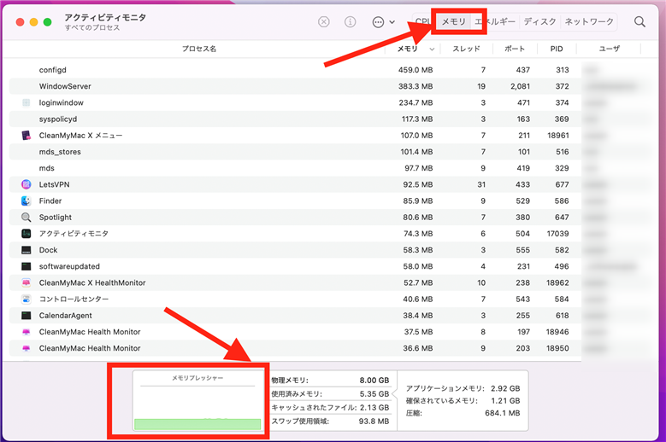Click the memory pressure graph
666x442 pixels.
[x=197, y=400]
